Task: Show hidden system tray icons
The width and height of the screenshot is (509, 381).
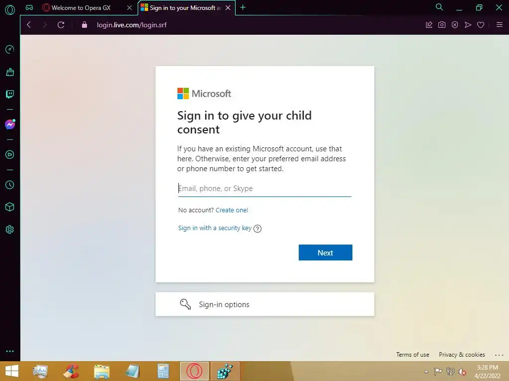Action: point(426,372)
